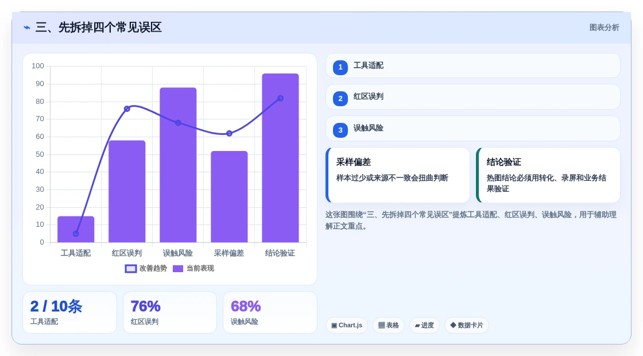Click the 误触风险 bar in chart
643x356 pixels.
(178, 165)
